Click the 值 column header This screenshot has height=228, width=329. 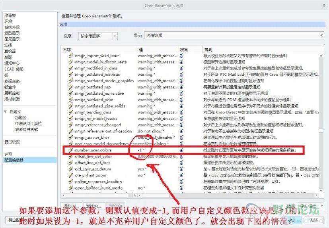[x=158, y=50]
